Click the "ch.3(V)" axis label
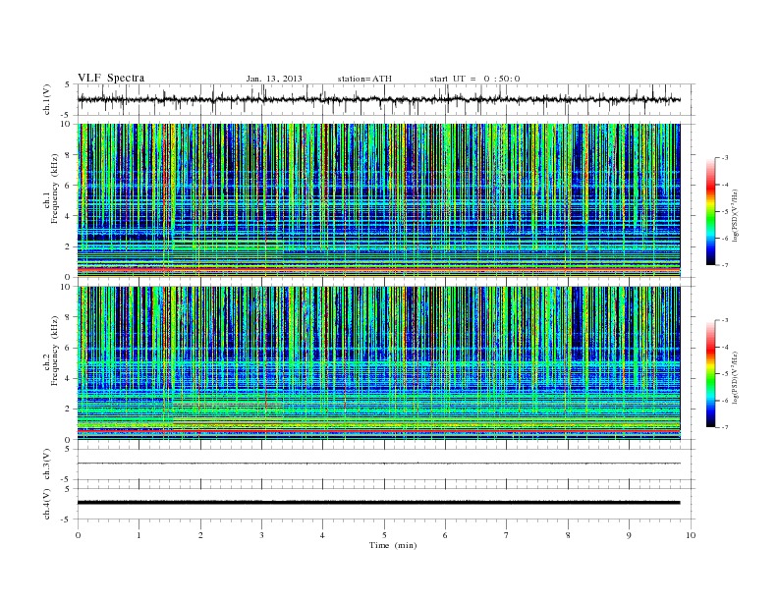Screen dimensions: 778x601 [47, 464]
